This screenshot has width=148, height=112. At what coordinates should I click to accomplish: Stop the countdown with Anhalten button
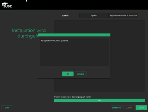coord(81,74)
